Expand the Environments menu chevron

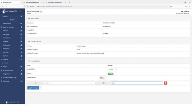point(1,70)
